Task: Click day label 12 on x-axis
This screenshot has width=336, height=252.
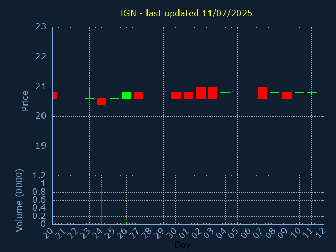Action: 320,233
